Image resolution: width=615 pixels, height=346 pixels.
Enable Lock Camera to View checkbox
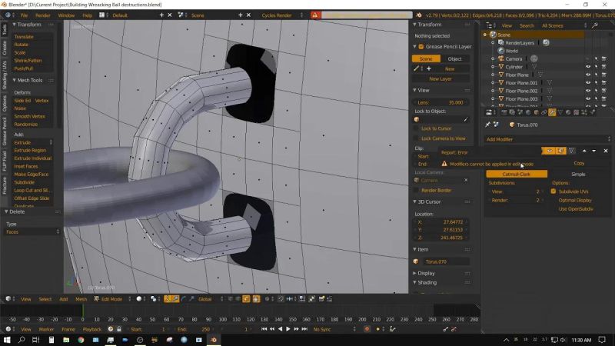[x=416, y=138]
